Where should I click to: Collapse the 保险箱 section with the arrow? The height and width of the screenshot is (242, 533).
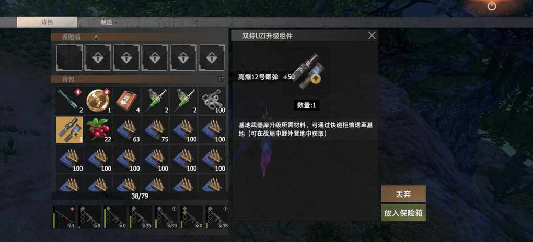pyautogui.click(x=96, y=37)
